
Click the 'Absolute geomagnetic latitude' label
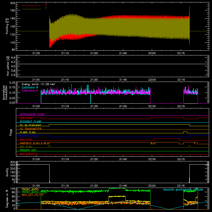183,189
